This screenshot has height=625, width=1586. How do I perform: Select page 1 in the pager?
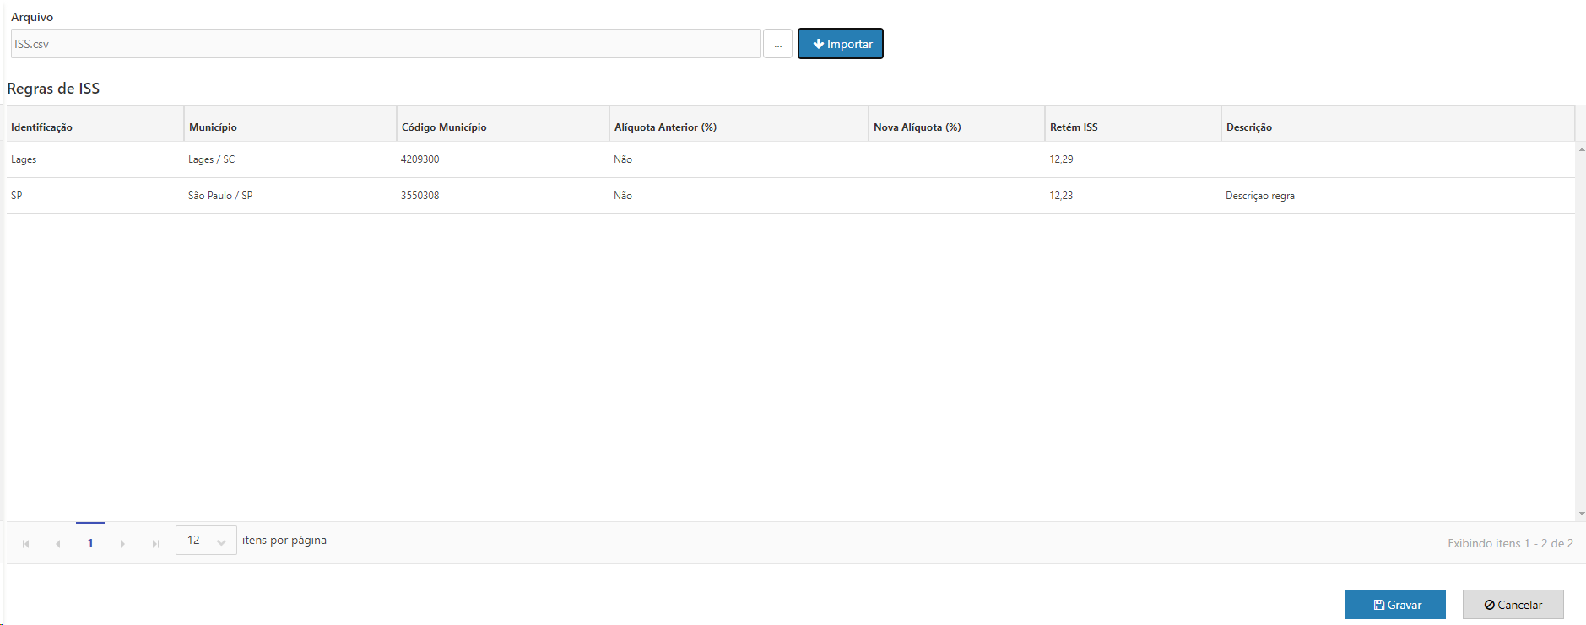tap(90, 543)
